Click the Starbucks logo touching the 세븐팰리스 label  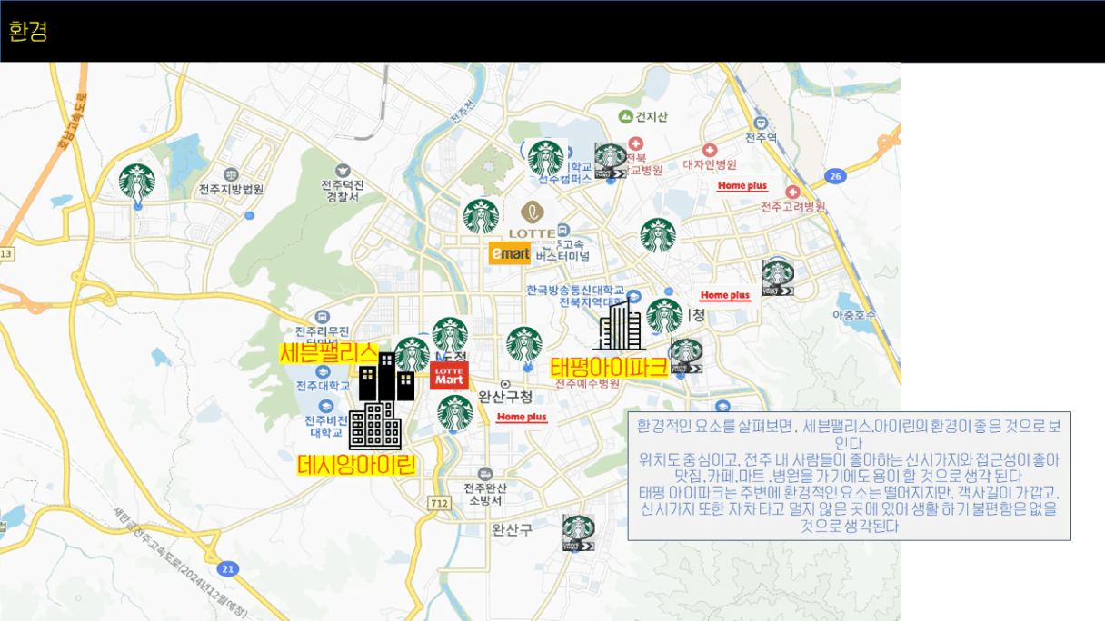(x=412, y=355)
